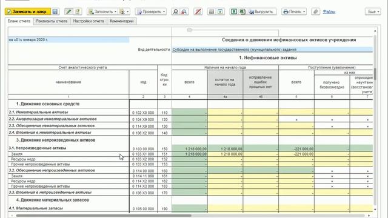Click исправление ошибок прошлых лет column header
The image size is (388, 218).
pos(261,82)
